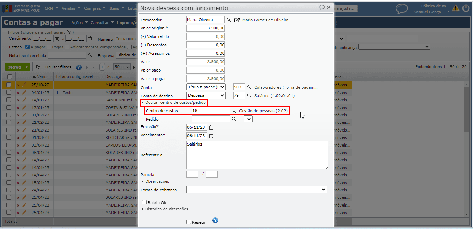Check the Pagos filter checkbox
The image size is (473, 229).
coord(49,47)
